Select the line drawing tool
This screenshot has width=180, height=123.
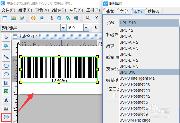6,57
